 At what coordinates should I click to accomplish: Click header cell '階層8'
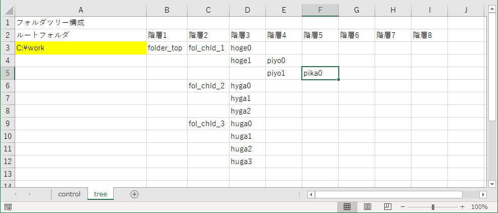pos(429,35)
